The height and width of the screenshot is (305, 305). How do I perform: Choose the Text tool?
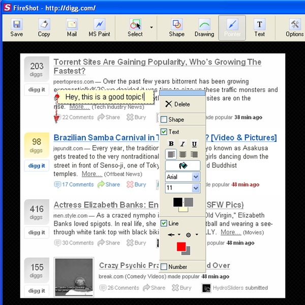[x=260, y=28]
